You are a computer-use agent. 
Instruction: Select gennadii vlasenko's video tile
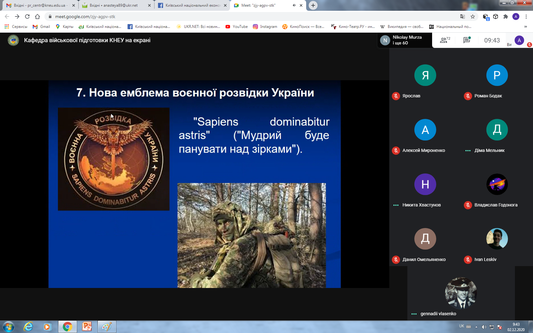461,293
